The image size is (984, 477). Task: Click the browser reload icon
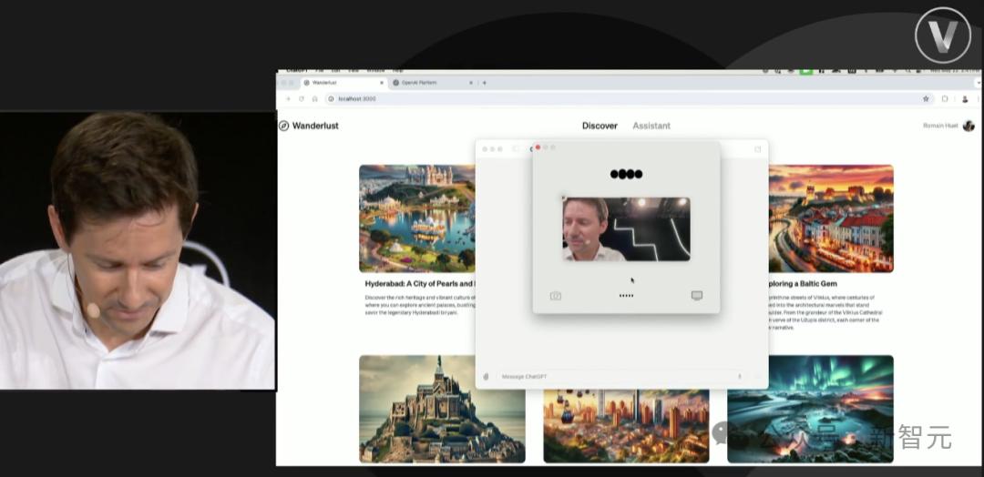(x=302, y=98)
